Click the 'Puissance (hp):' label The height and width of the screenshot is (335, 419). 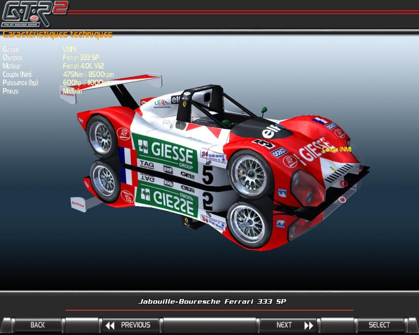coord(20,83)
